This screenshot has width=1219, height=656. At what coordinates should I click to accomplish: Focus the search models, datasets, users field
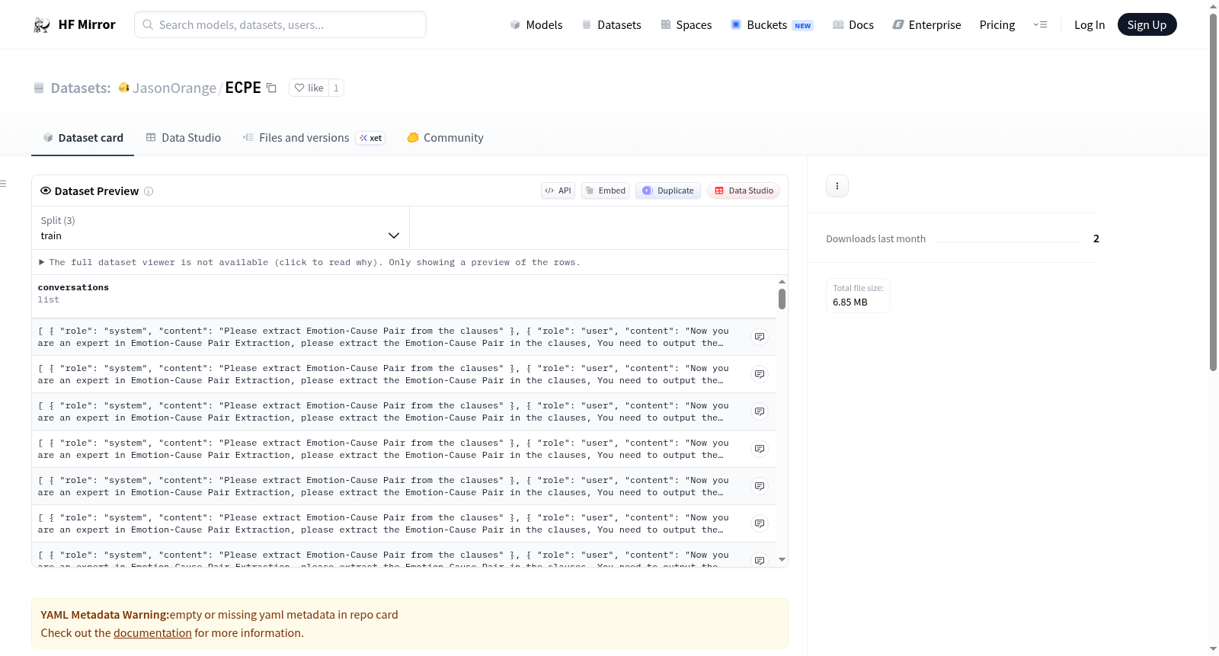coord(280,24)
